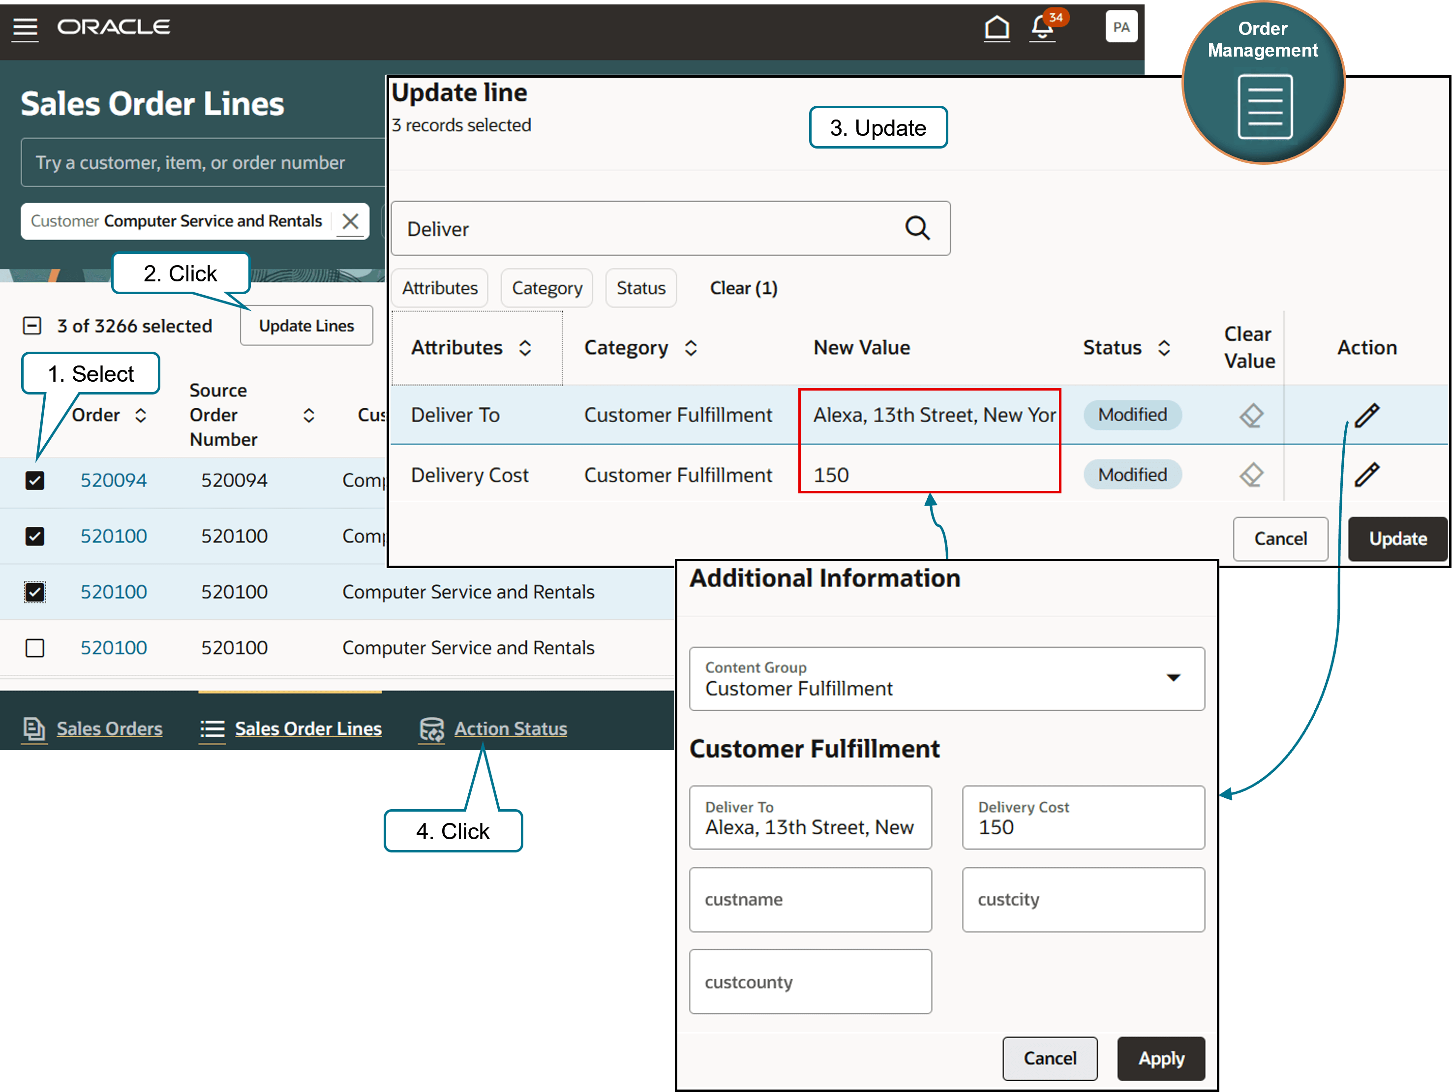Open the Action Status tab

(511, 729)
